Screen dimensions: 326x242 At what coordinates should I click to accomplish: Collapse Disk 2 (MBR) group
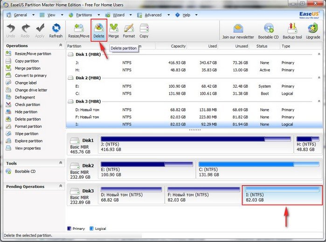pyautogui.click(x=319, y=78)
